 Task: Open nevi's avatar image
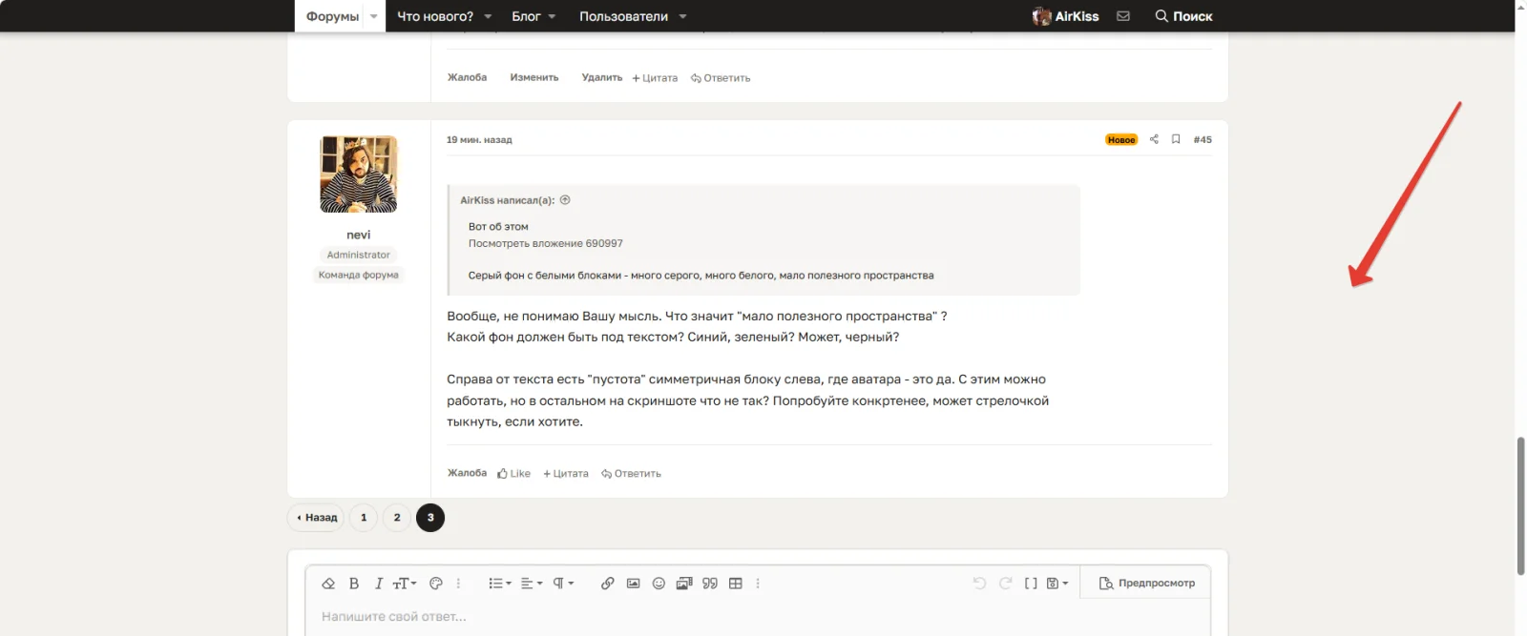(x=359, y=174)
